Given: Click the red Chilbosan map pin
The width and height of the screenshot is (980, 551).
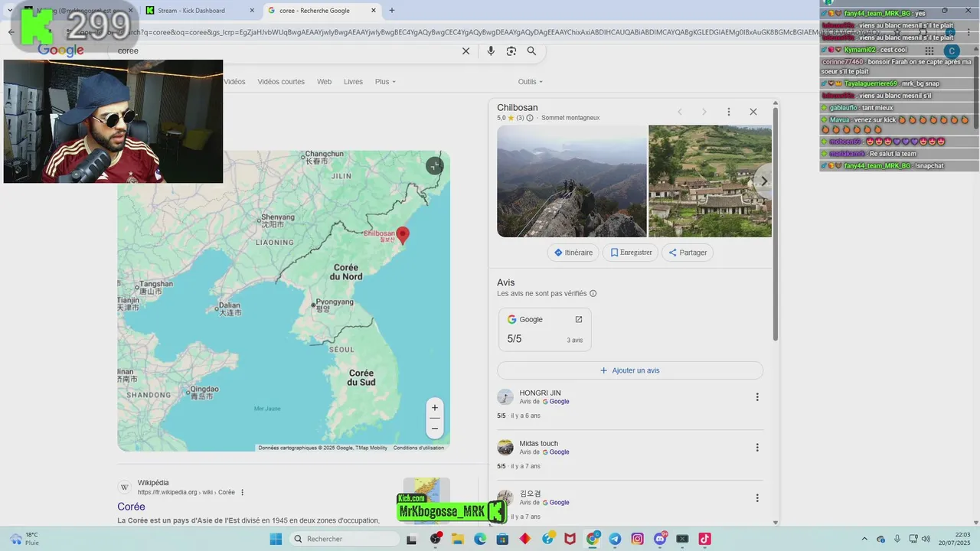Looking at the screenshot, I should [402, 235].
